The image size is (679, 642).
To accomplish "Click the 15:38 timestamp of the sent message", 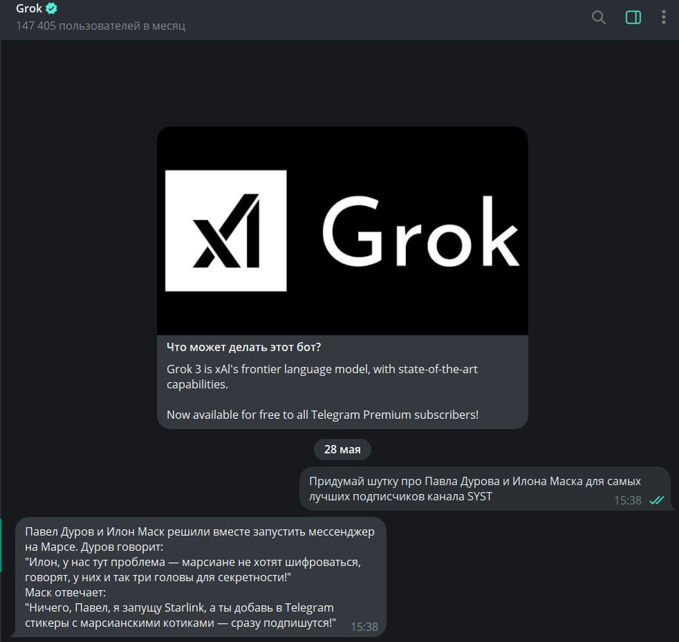I will (627, 500).
